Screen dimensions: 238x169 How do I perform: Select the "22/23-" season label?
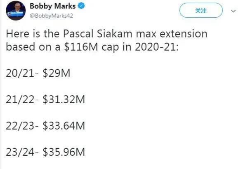[x=22, y=126]
